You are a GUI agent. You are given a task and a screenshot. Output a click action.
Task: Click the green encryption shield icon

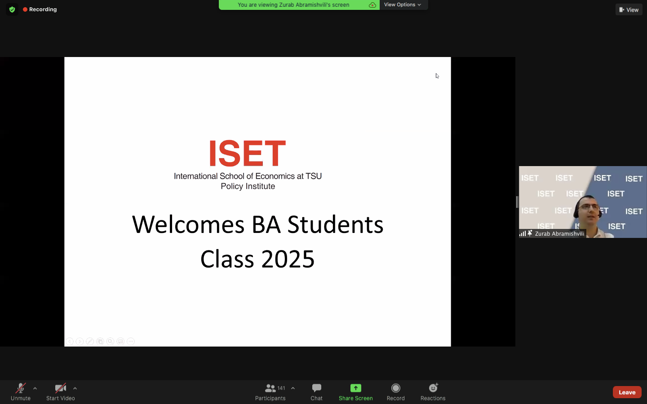click(x=12, y=9)
